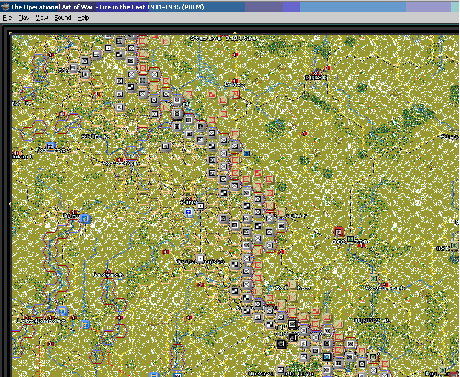Viewport: 460px width, 377px height.
Task: Open the Help menu
Action: [83, 18]
